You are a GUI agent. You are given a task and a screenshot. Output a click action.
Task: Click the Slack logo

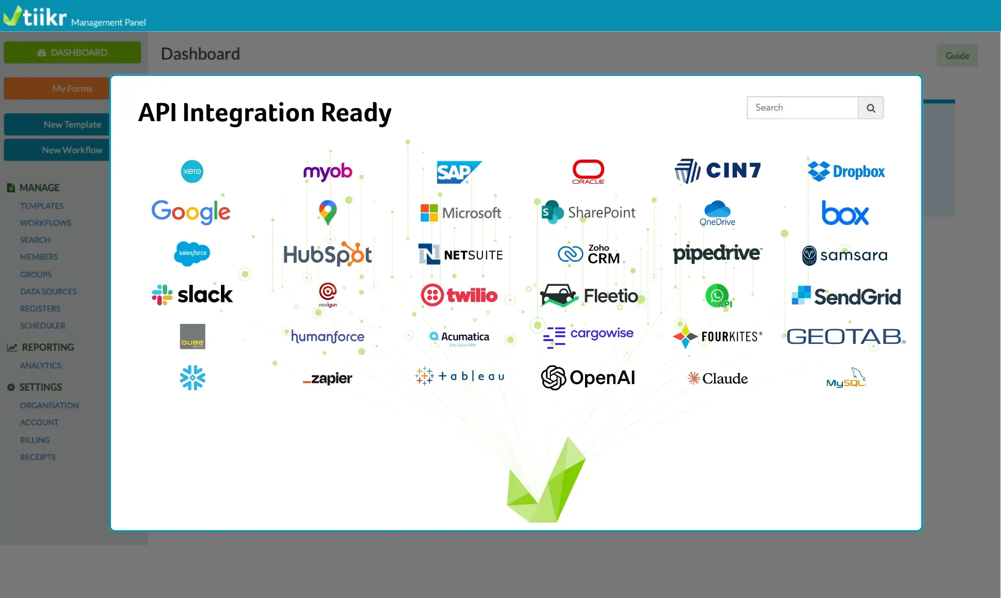[192, 295]
